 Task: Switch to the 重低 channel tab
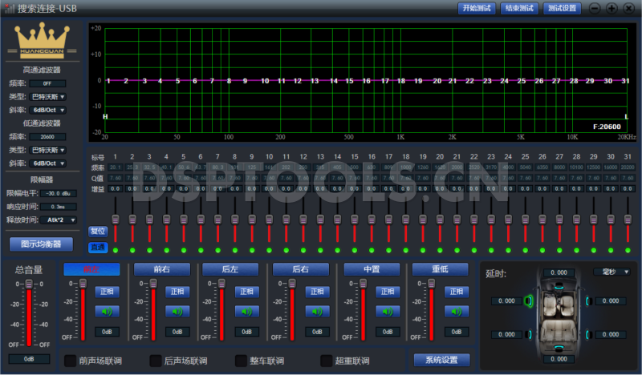440,269
